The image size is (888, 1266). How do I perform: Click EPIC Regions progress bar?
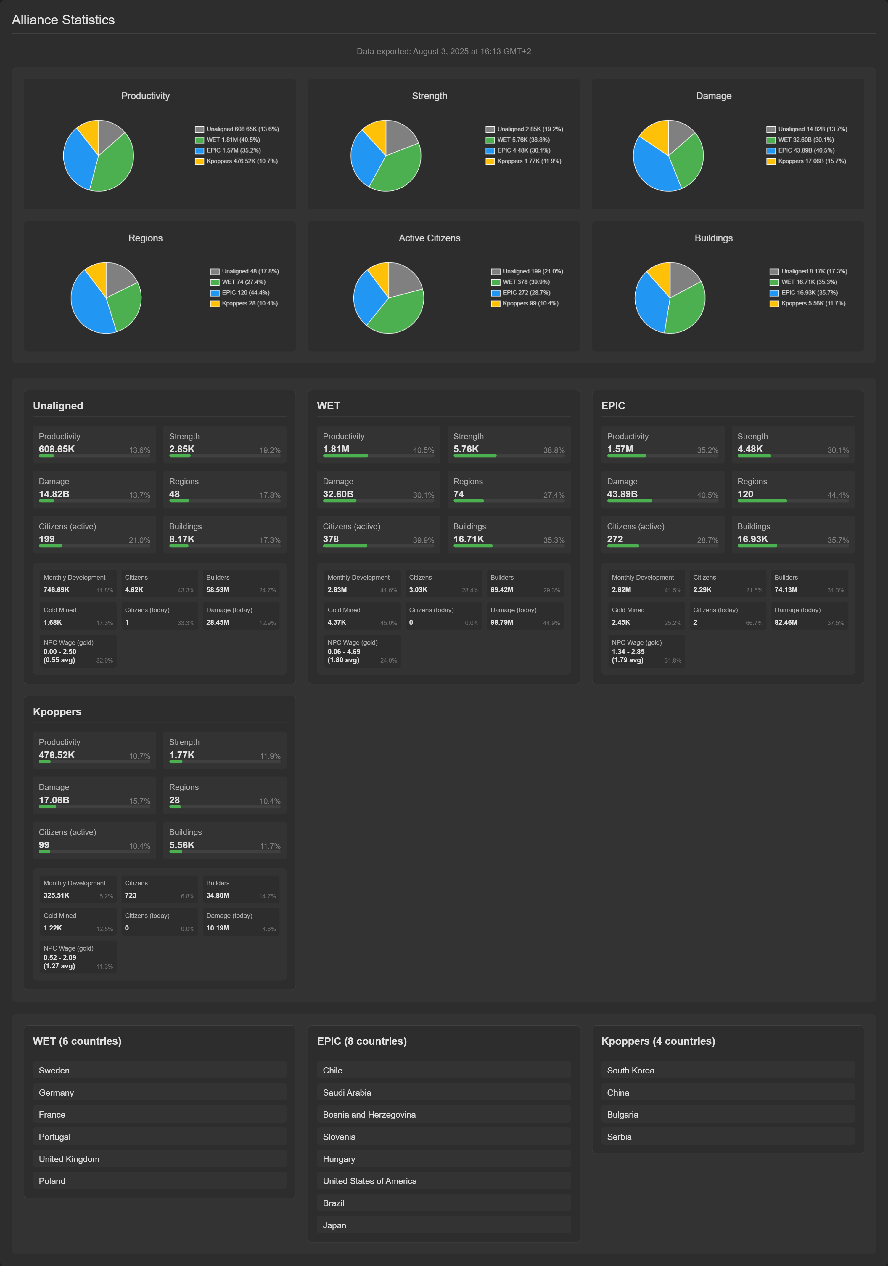793,501
